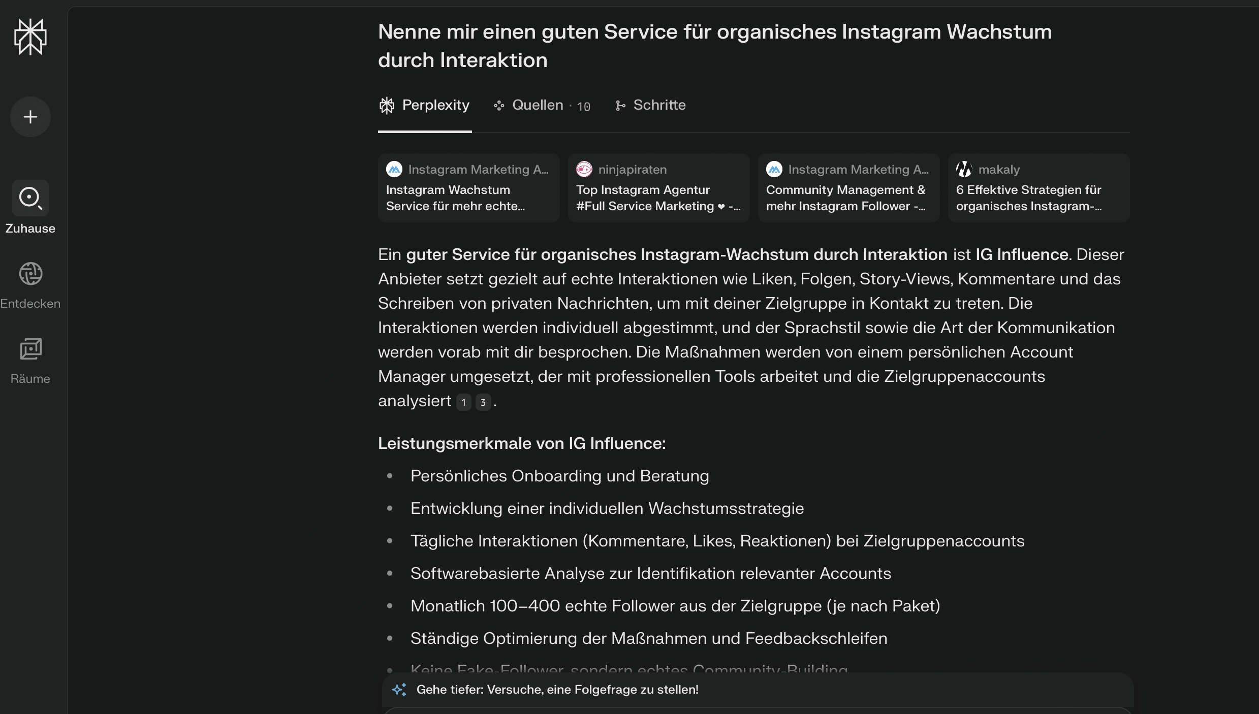Open the Räume spaces icon
Screen dimensions: 1259x714
(x=30, y=349)
